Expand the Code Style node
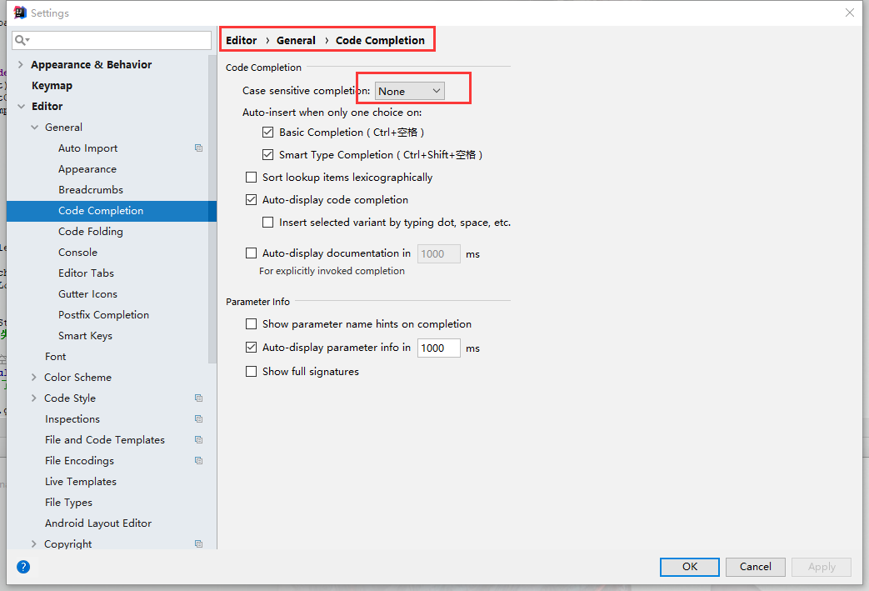 [34, 398]
